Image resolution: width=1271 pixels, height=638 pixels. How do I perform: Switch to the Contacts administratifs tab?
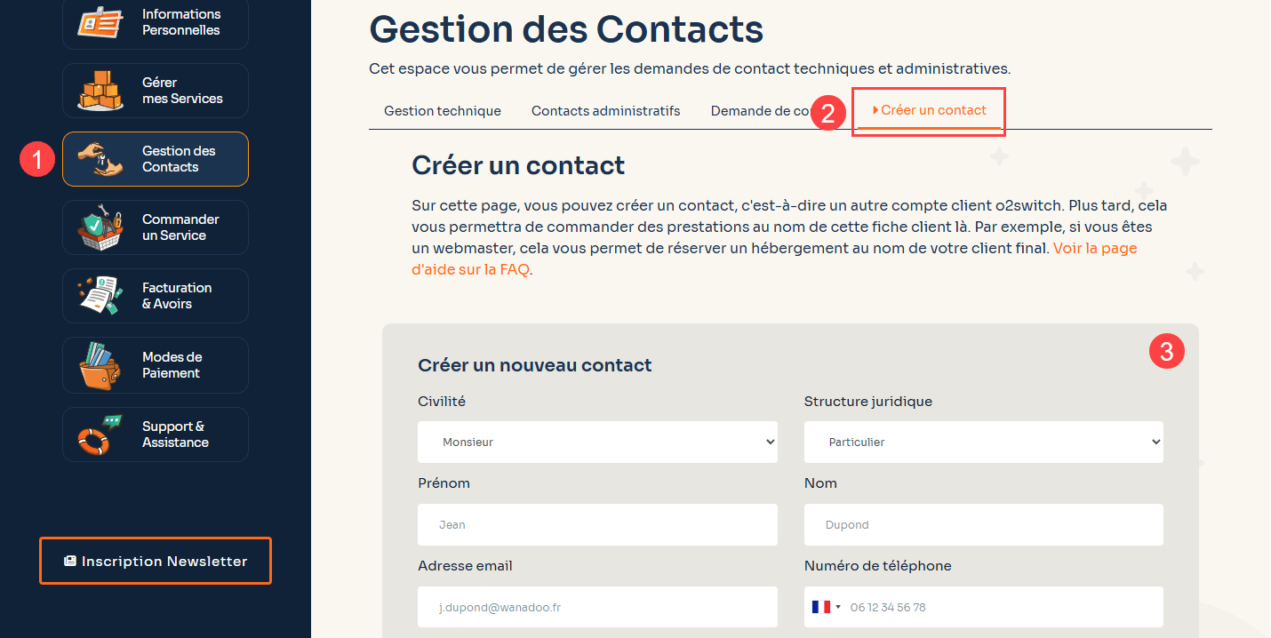click(605, 110)
